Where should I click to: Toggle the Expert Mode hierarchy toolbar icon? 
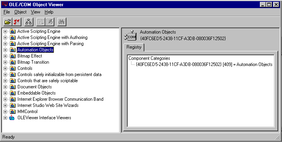click(x=29, y=22)
